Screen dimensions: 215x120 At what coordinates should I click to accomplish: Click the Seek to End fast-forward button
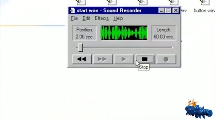tap(103, 59)
